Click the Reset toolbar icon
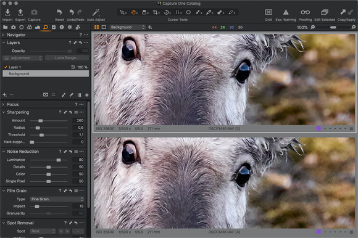358x238 pixels. 59,12
